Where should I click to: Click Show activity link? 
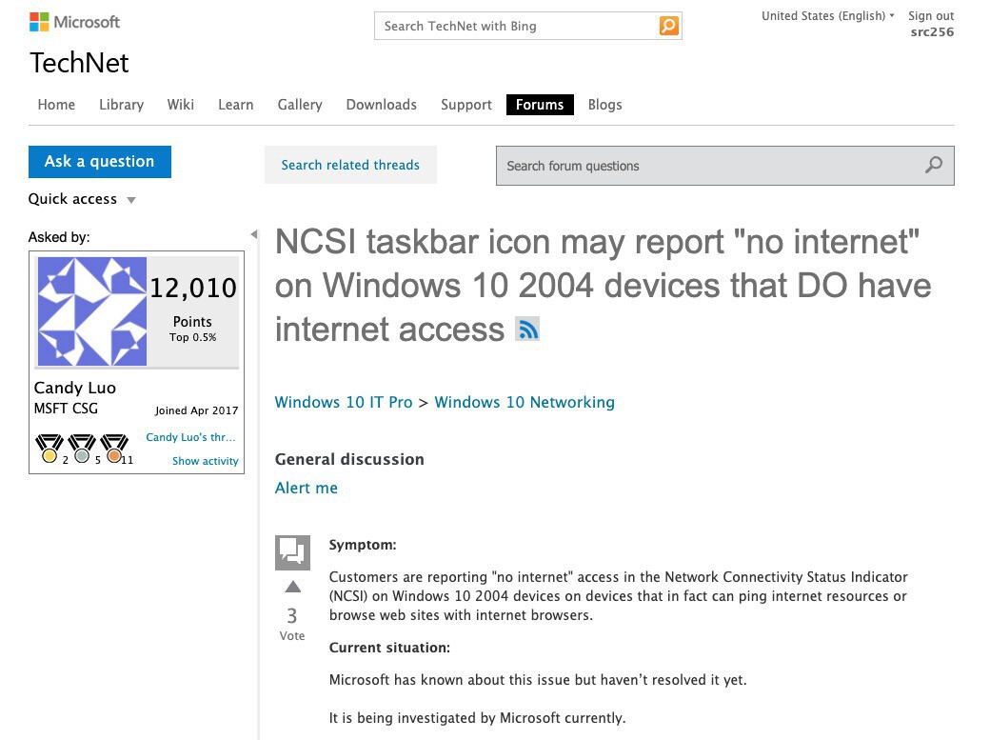(206, 461)
